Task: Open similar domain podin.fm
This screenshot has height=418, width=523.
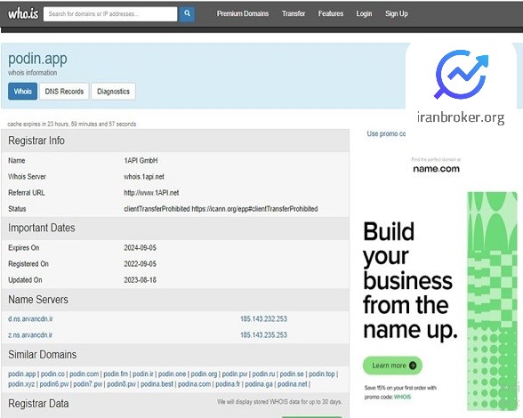Action: [x=116, y=374]
